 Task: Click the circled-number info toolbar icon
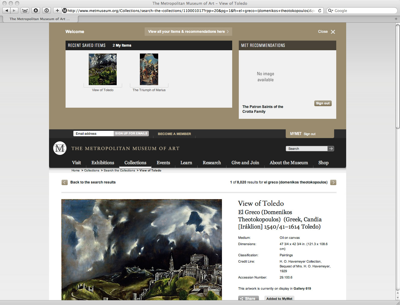pyautogui.click(x=47, y=11)
